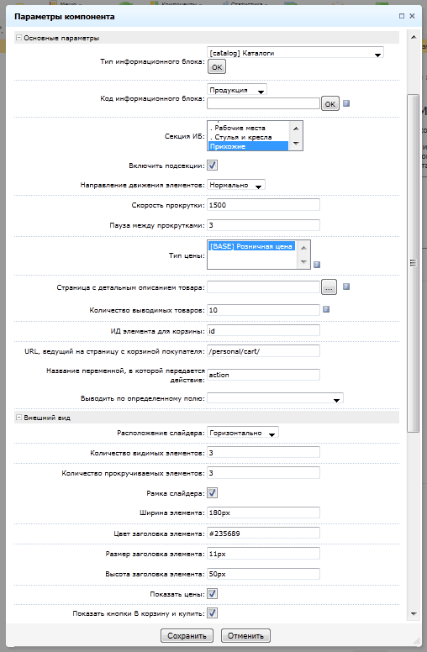Click OK next to Код информационного блока field

coord(330,103)
